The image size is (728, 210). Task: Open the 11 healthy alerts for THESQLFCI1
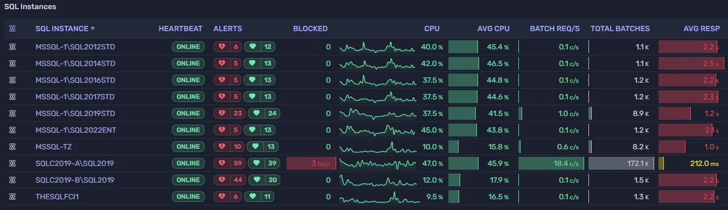point(260,197)
